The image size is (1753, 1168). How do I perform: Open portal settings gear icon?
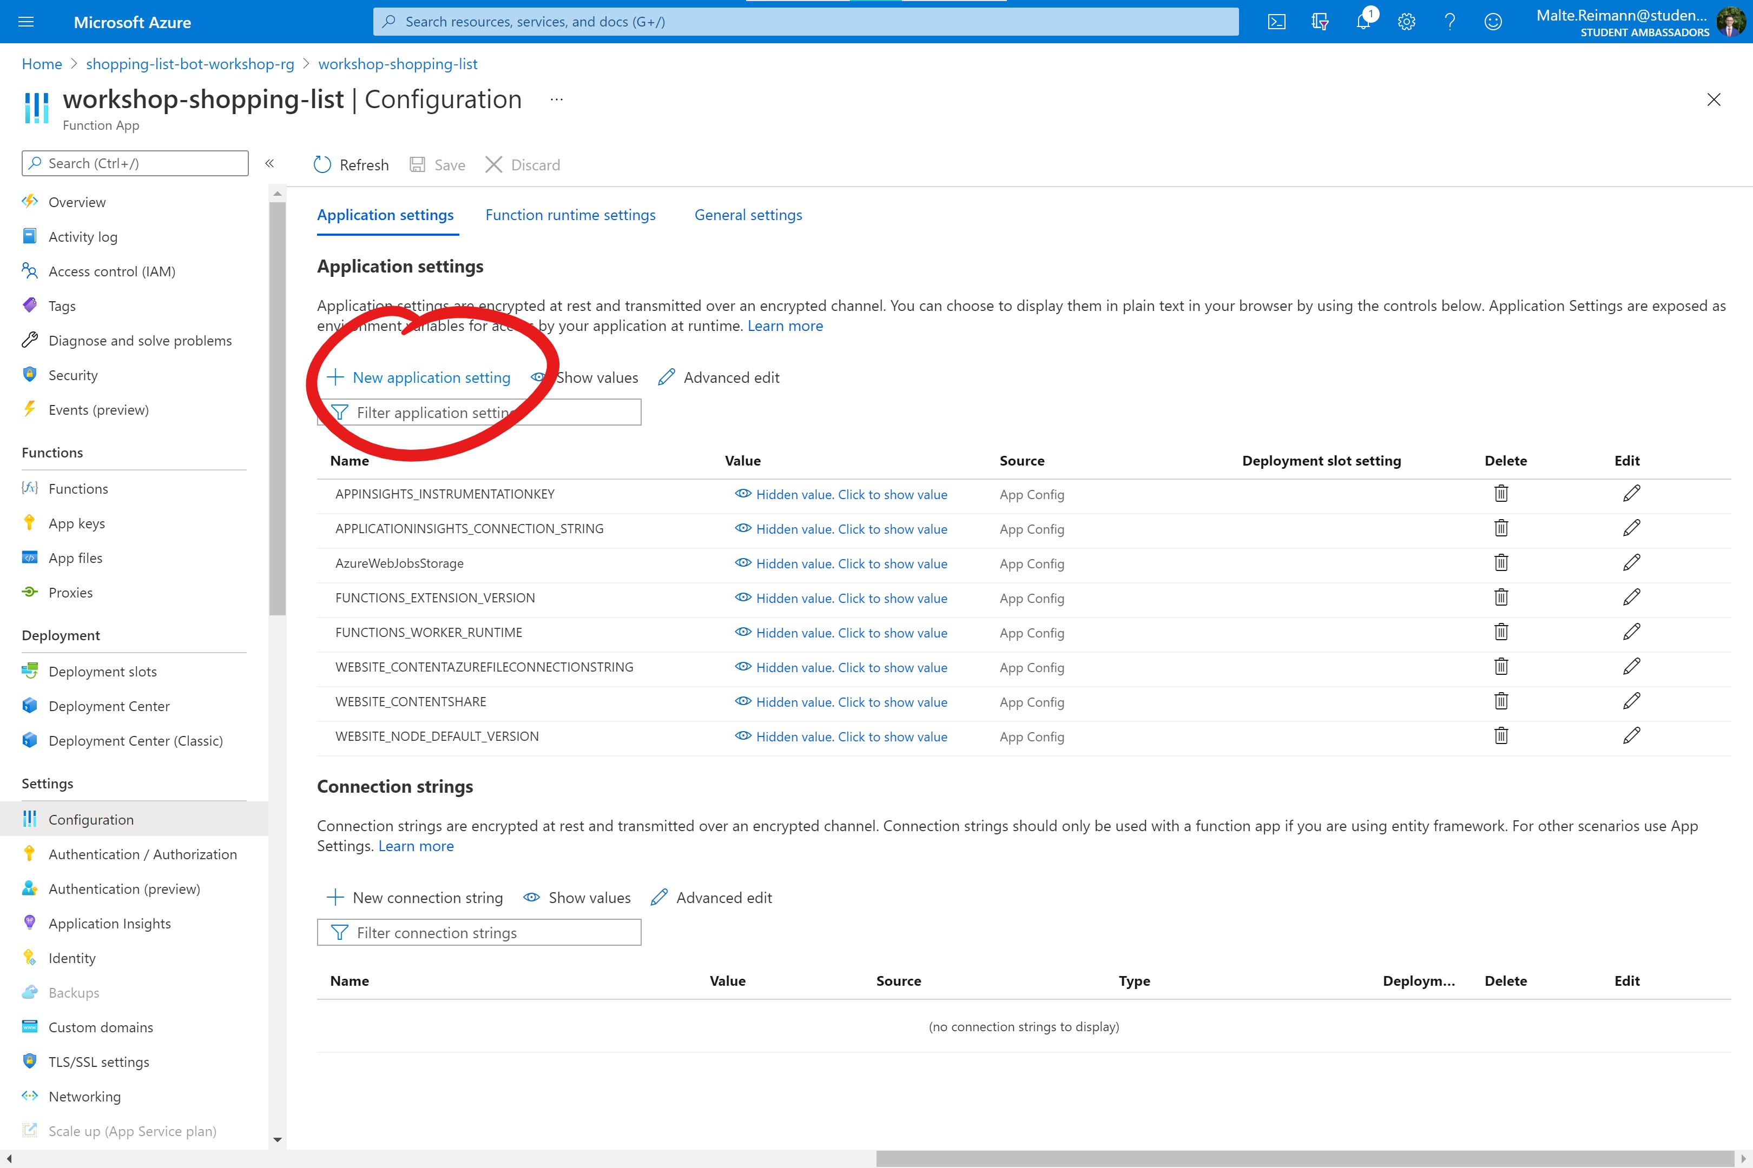1406,22
